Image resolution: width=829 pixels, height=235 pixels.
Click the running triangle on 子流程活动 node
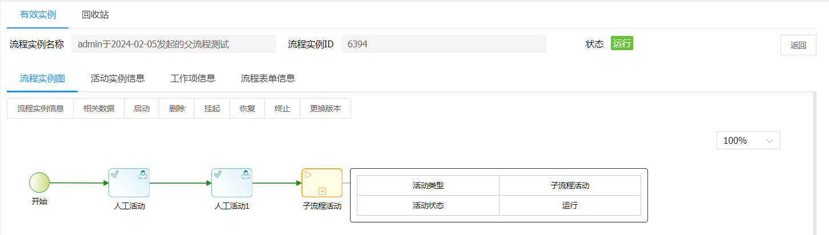pos(308,174)
